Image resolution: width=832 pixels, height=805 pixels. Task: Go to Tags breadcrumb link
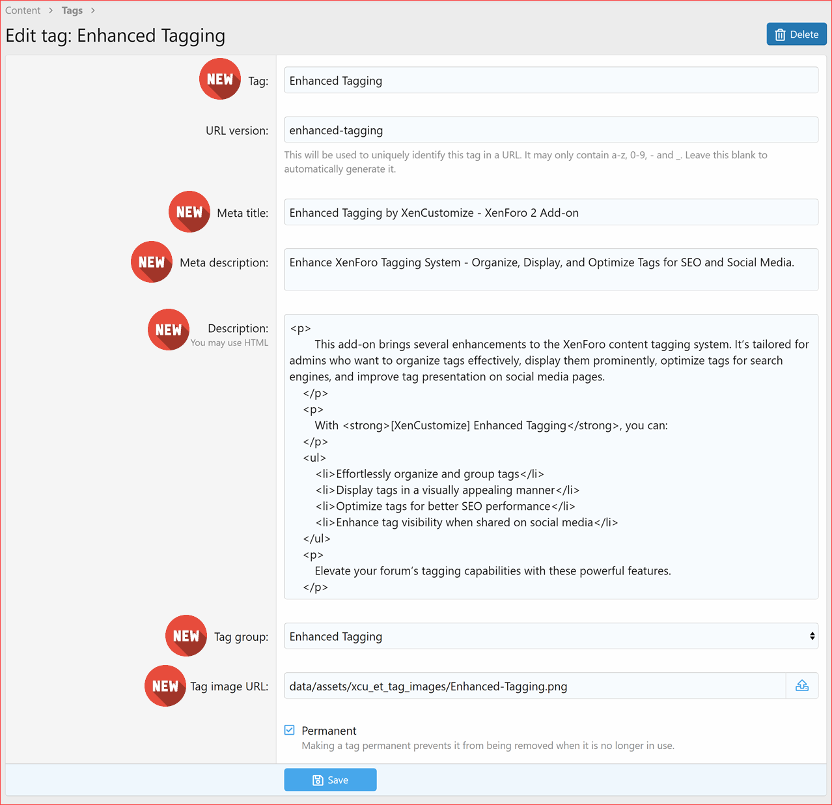[72, 10]
